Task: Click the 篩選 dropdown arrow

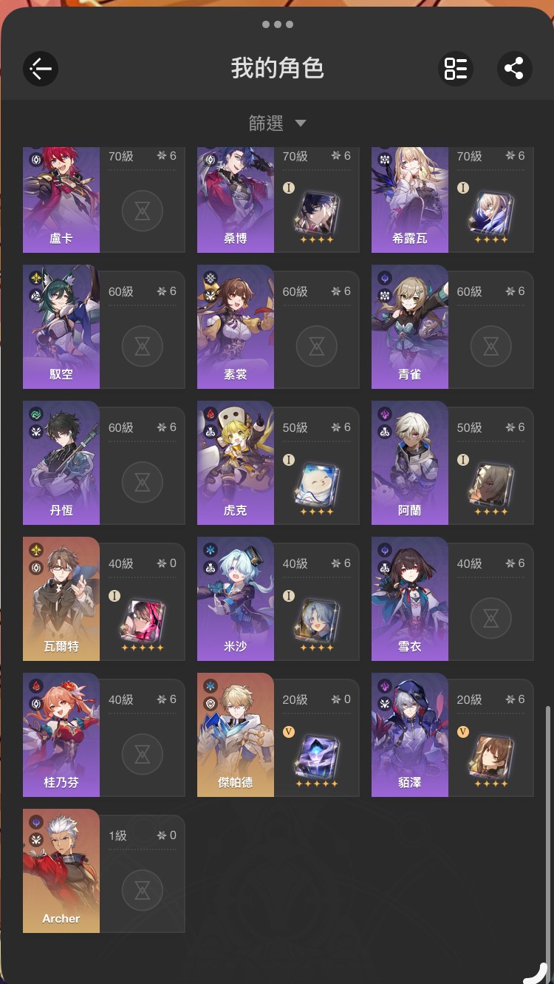Action: pyautogui.click(x=300, y=123)
